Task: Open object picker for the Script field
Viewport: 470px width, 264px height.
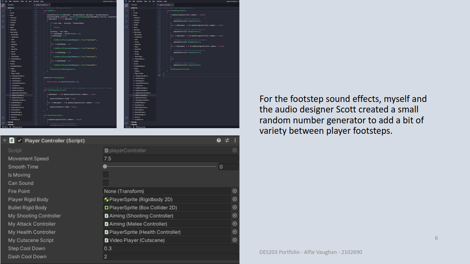Action: (x=235, y=150)
